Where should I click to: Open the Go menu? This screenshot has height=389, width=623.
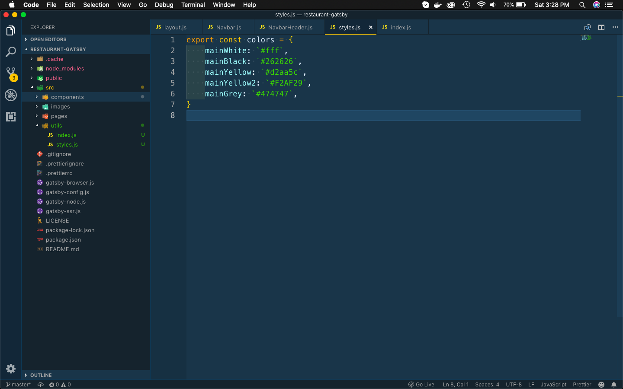coord(143,5)
